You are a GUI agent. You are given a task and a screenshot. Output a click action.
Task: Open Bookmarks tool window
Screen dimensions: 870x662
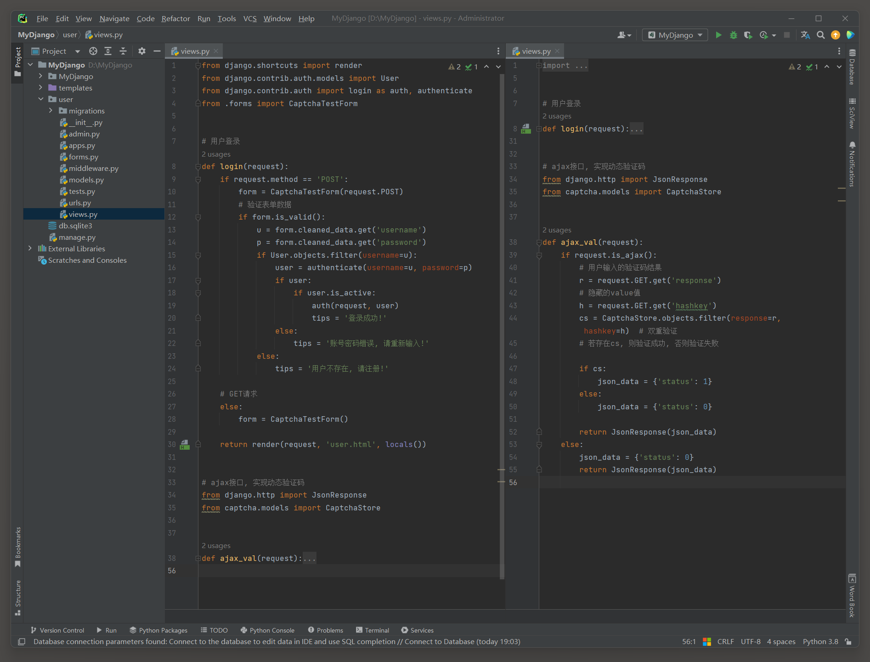[18, 547]
